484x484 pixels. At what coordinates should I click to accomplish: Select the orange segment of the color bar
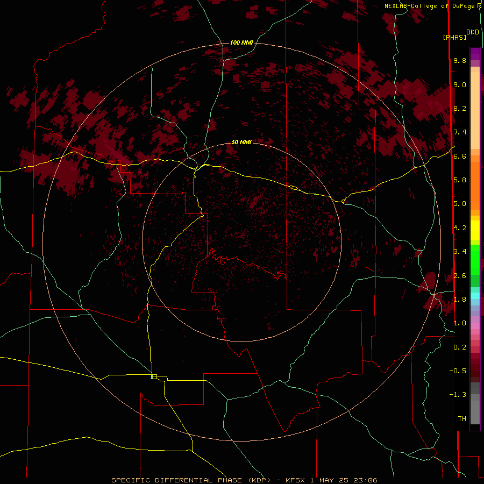click(x=475, y=185)
